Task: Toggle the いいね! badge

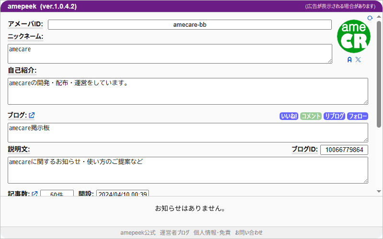Action: 289,116
